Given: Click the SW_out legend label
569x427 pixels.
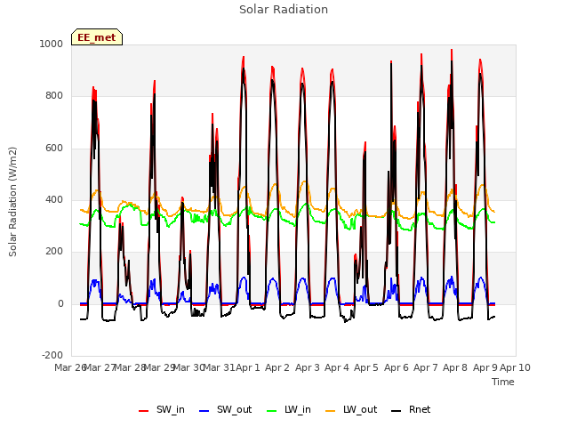Looking at the screenshot, I should [234, 409].
